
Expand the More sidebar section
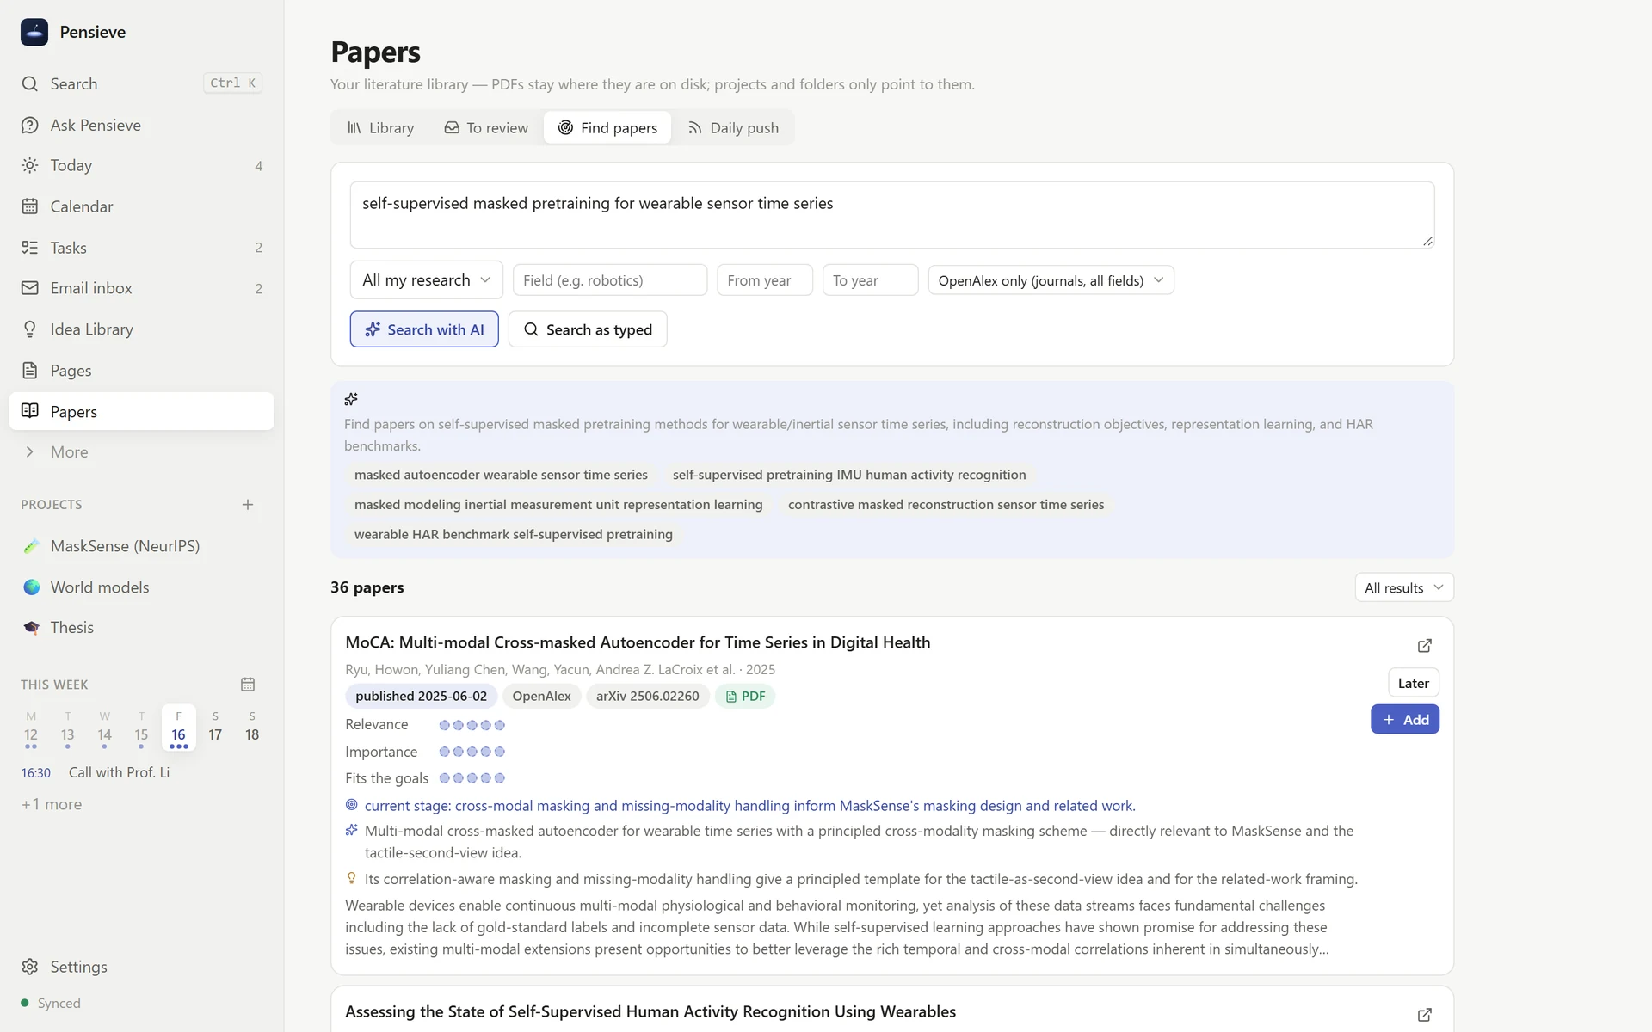click(141, 451)
